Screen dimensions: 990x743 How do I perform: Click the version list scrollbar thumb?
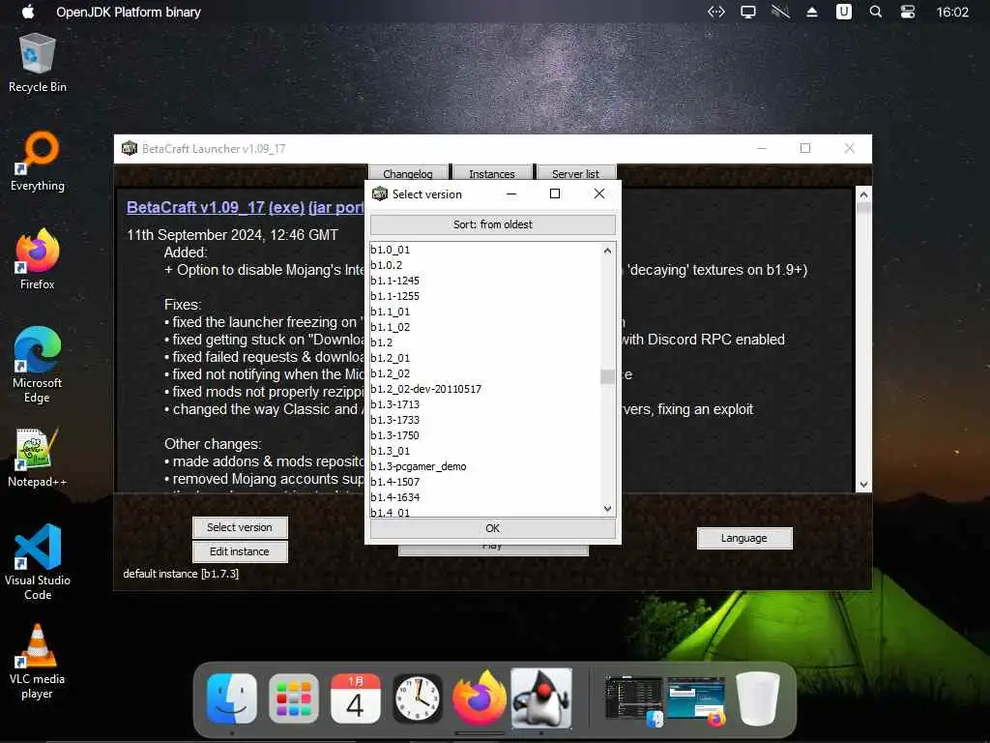pyautogui.click(x=607, y=376)
